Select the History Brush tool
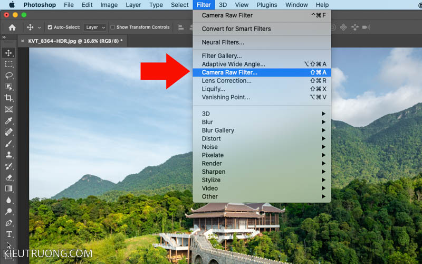The image size is (422, 264). click(x=8, y=166)
